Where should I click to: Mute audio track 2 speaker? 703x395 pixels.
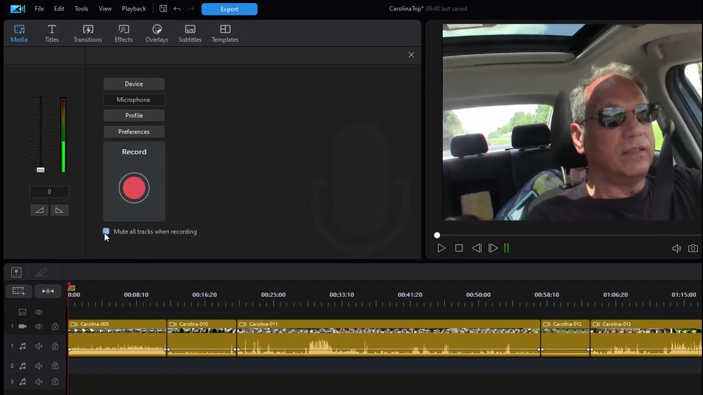(x=38, y=366)
